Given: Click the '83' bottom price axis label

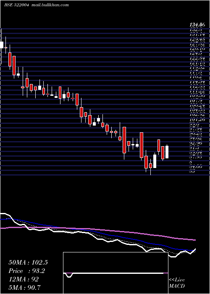Looking at the screenshot, I should (192, 171).
